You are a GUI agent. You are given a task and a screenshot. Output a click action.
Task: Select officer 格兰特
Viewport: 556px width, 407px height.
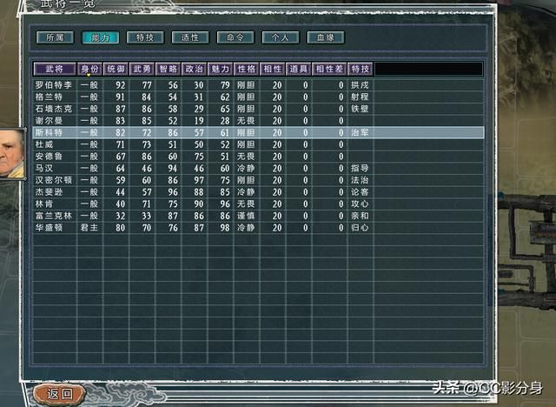[x=258, y=97]
